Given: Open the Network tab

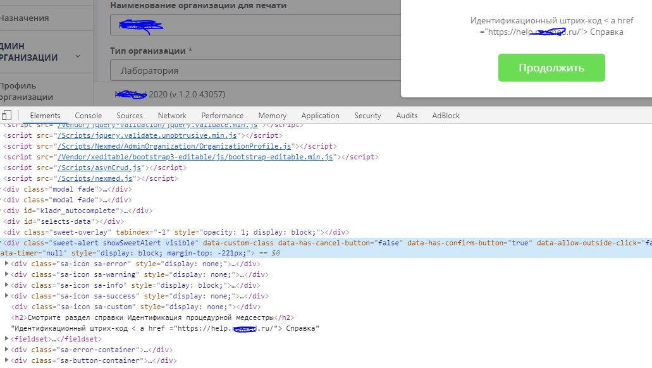Looking at the screenshot, I should tap(172, 116).
